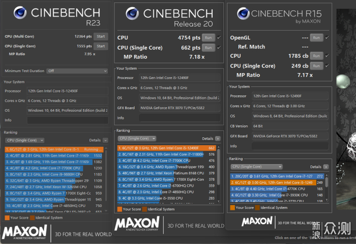The height and width of the screenshot is (244, 356).
Task: Click the orange Your Score swatch in R23
Action: pos(6,218)
